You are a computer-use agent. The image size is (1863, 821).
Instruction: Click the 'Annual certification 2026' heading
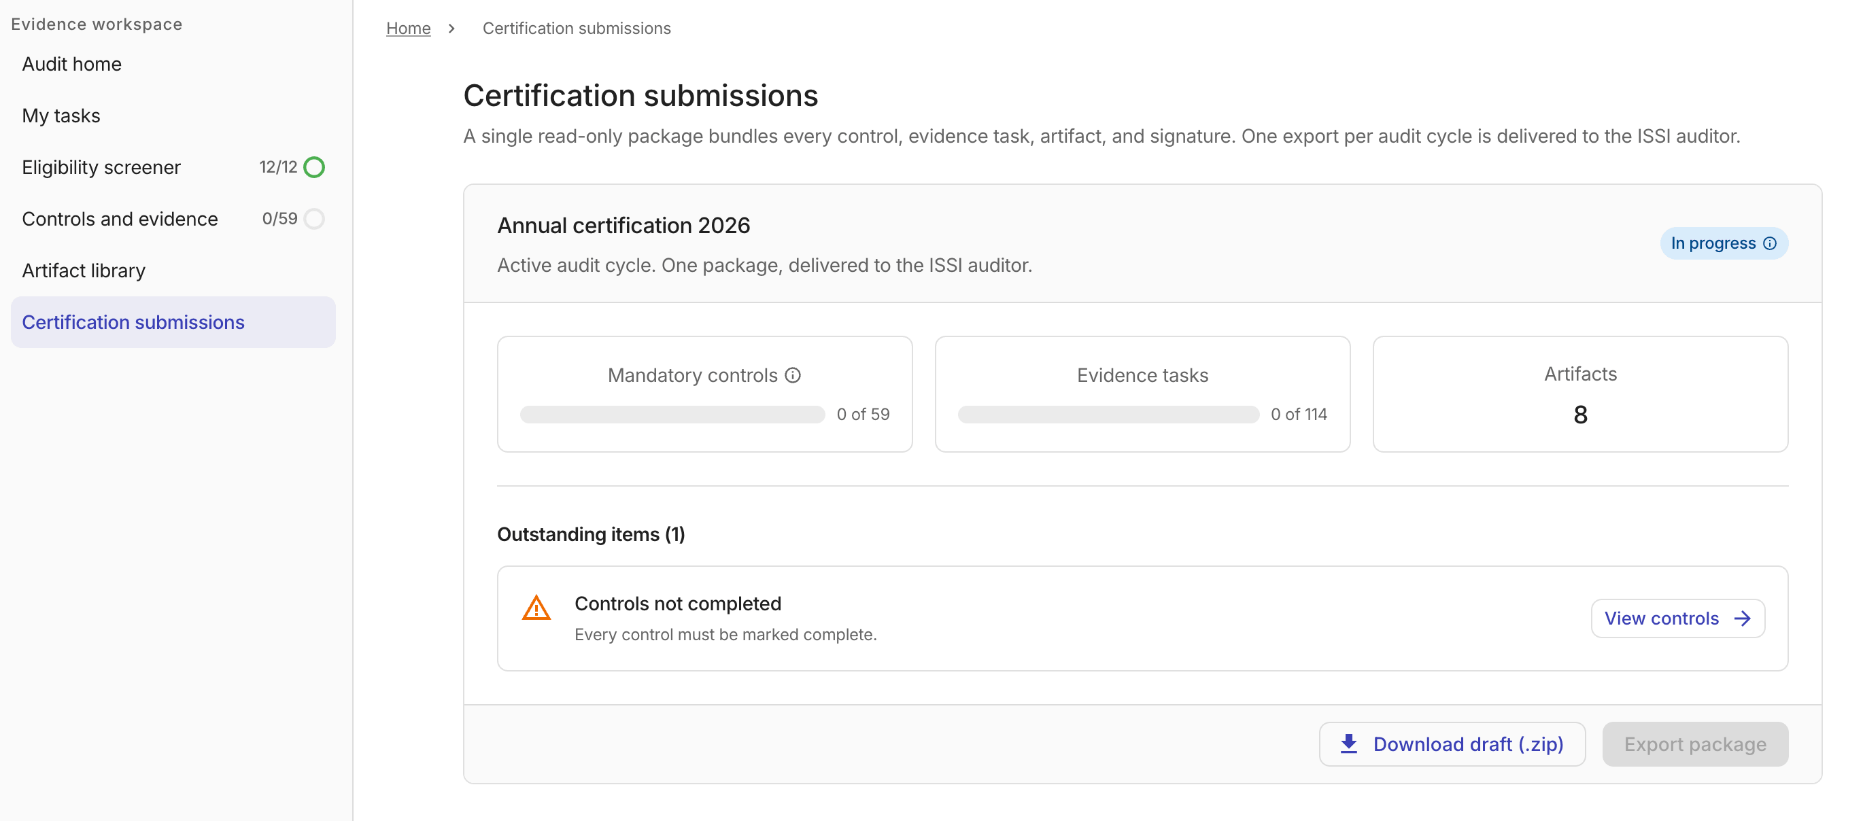(623, 226)
